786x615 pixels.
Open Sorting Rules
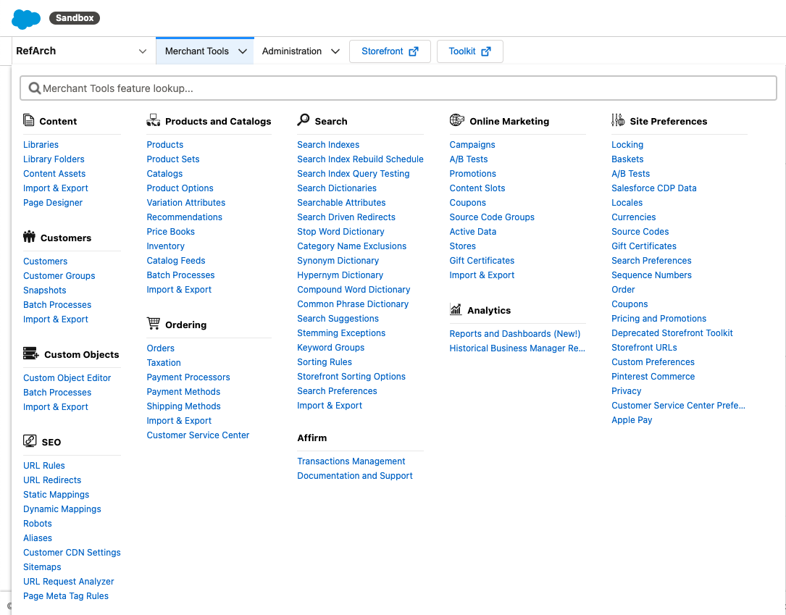pyautogui.click(x=325, y=362)
